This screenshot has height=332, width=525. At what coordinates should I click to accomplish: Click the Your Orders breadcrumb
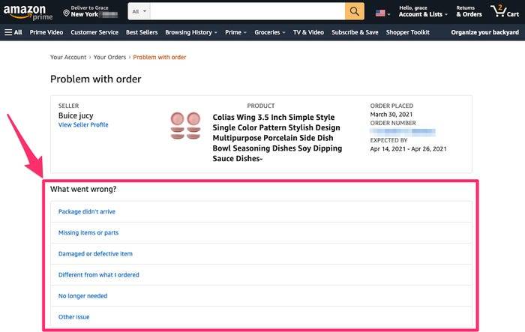109,57
